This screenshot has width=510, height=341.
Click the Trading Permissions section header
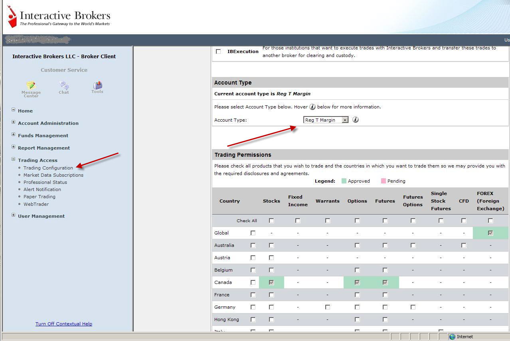click(360, 155)
